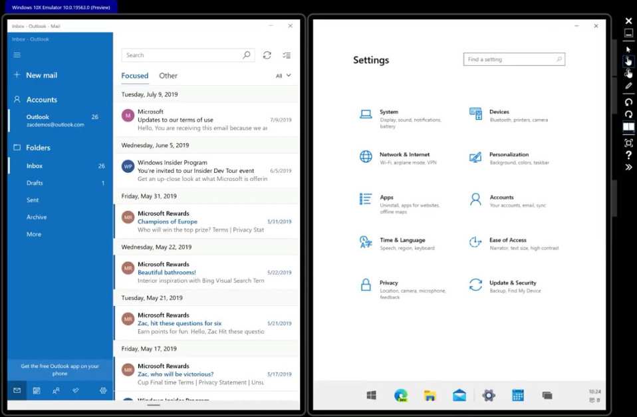
Task: Select multi-touch tool in emulator toolbar
Action: coord(628,74)
